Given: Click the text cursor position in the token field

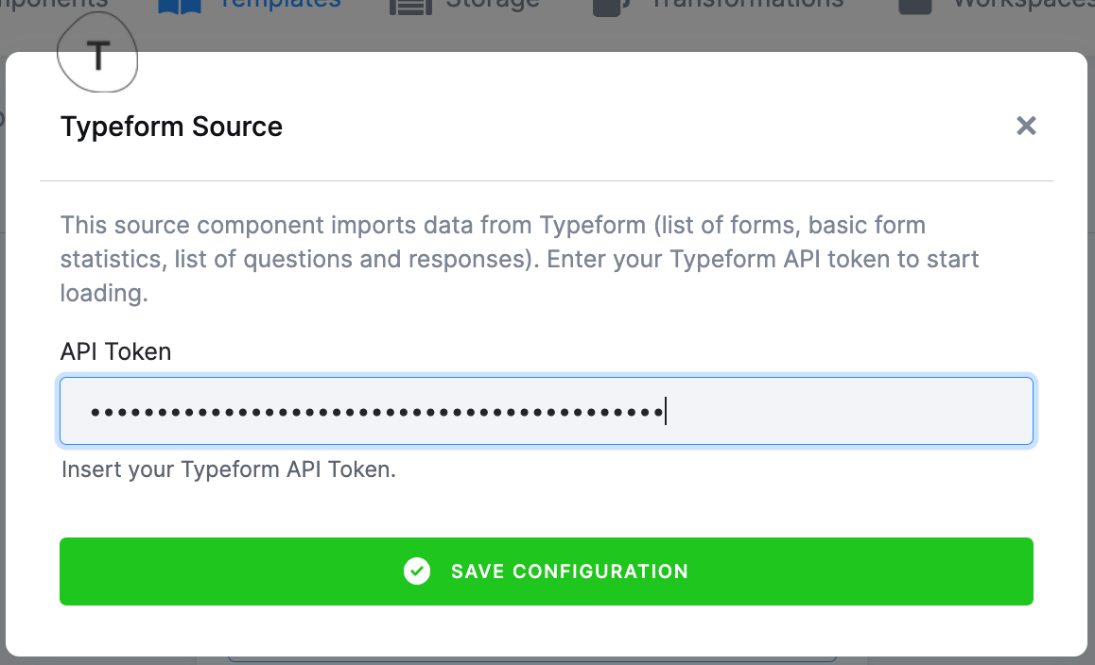Looking at the screenshot, I should pos(667,410).
